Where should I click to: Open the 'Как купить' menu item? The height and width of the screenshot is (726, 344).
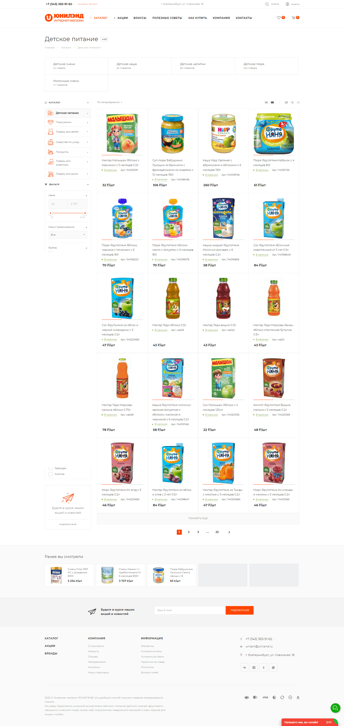197,18
